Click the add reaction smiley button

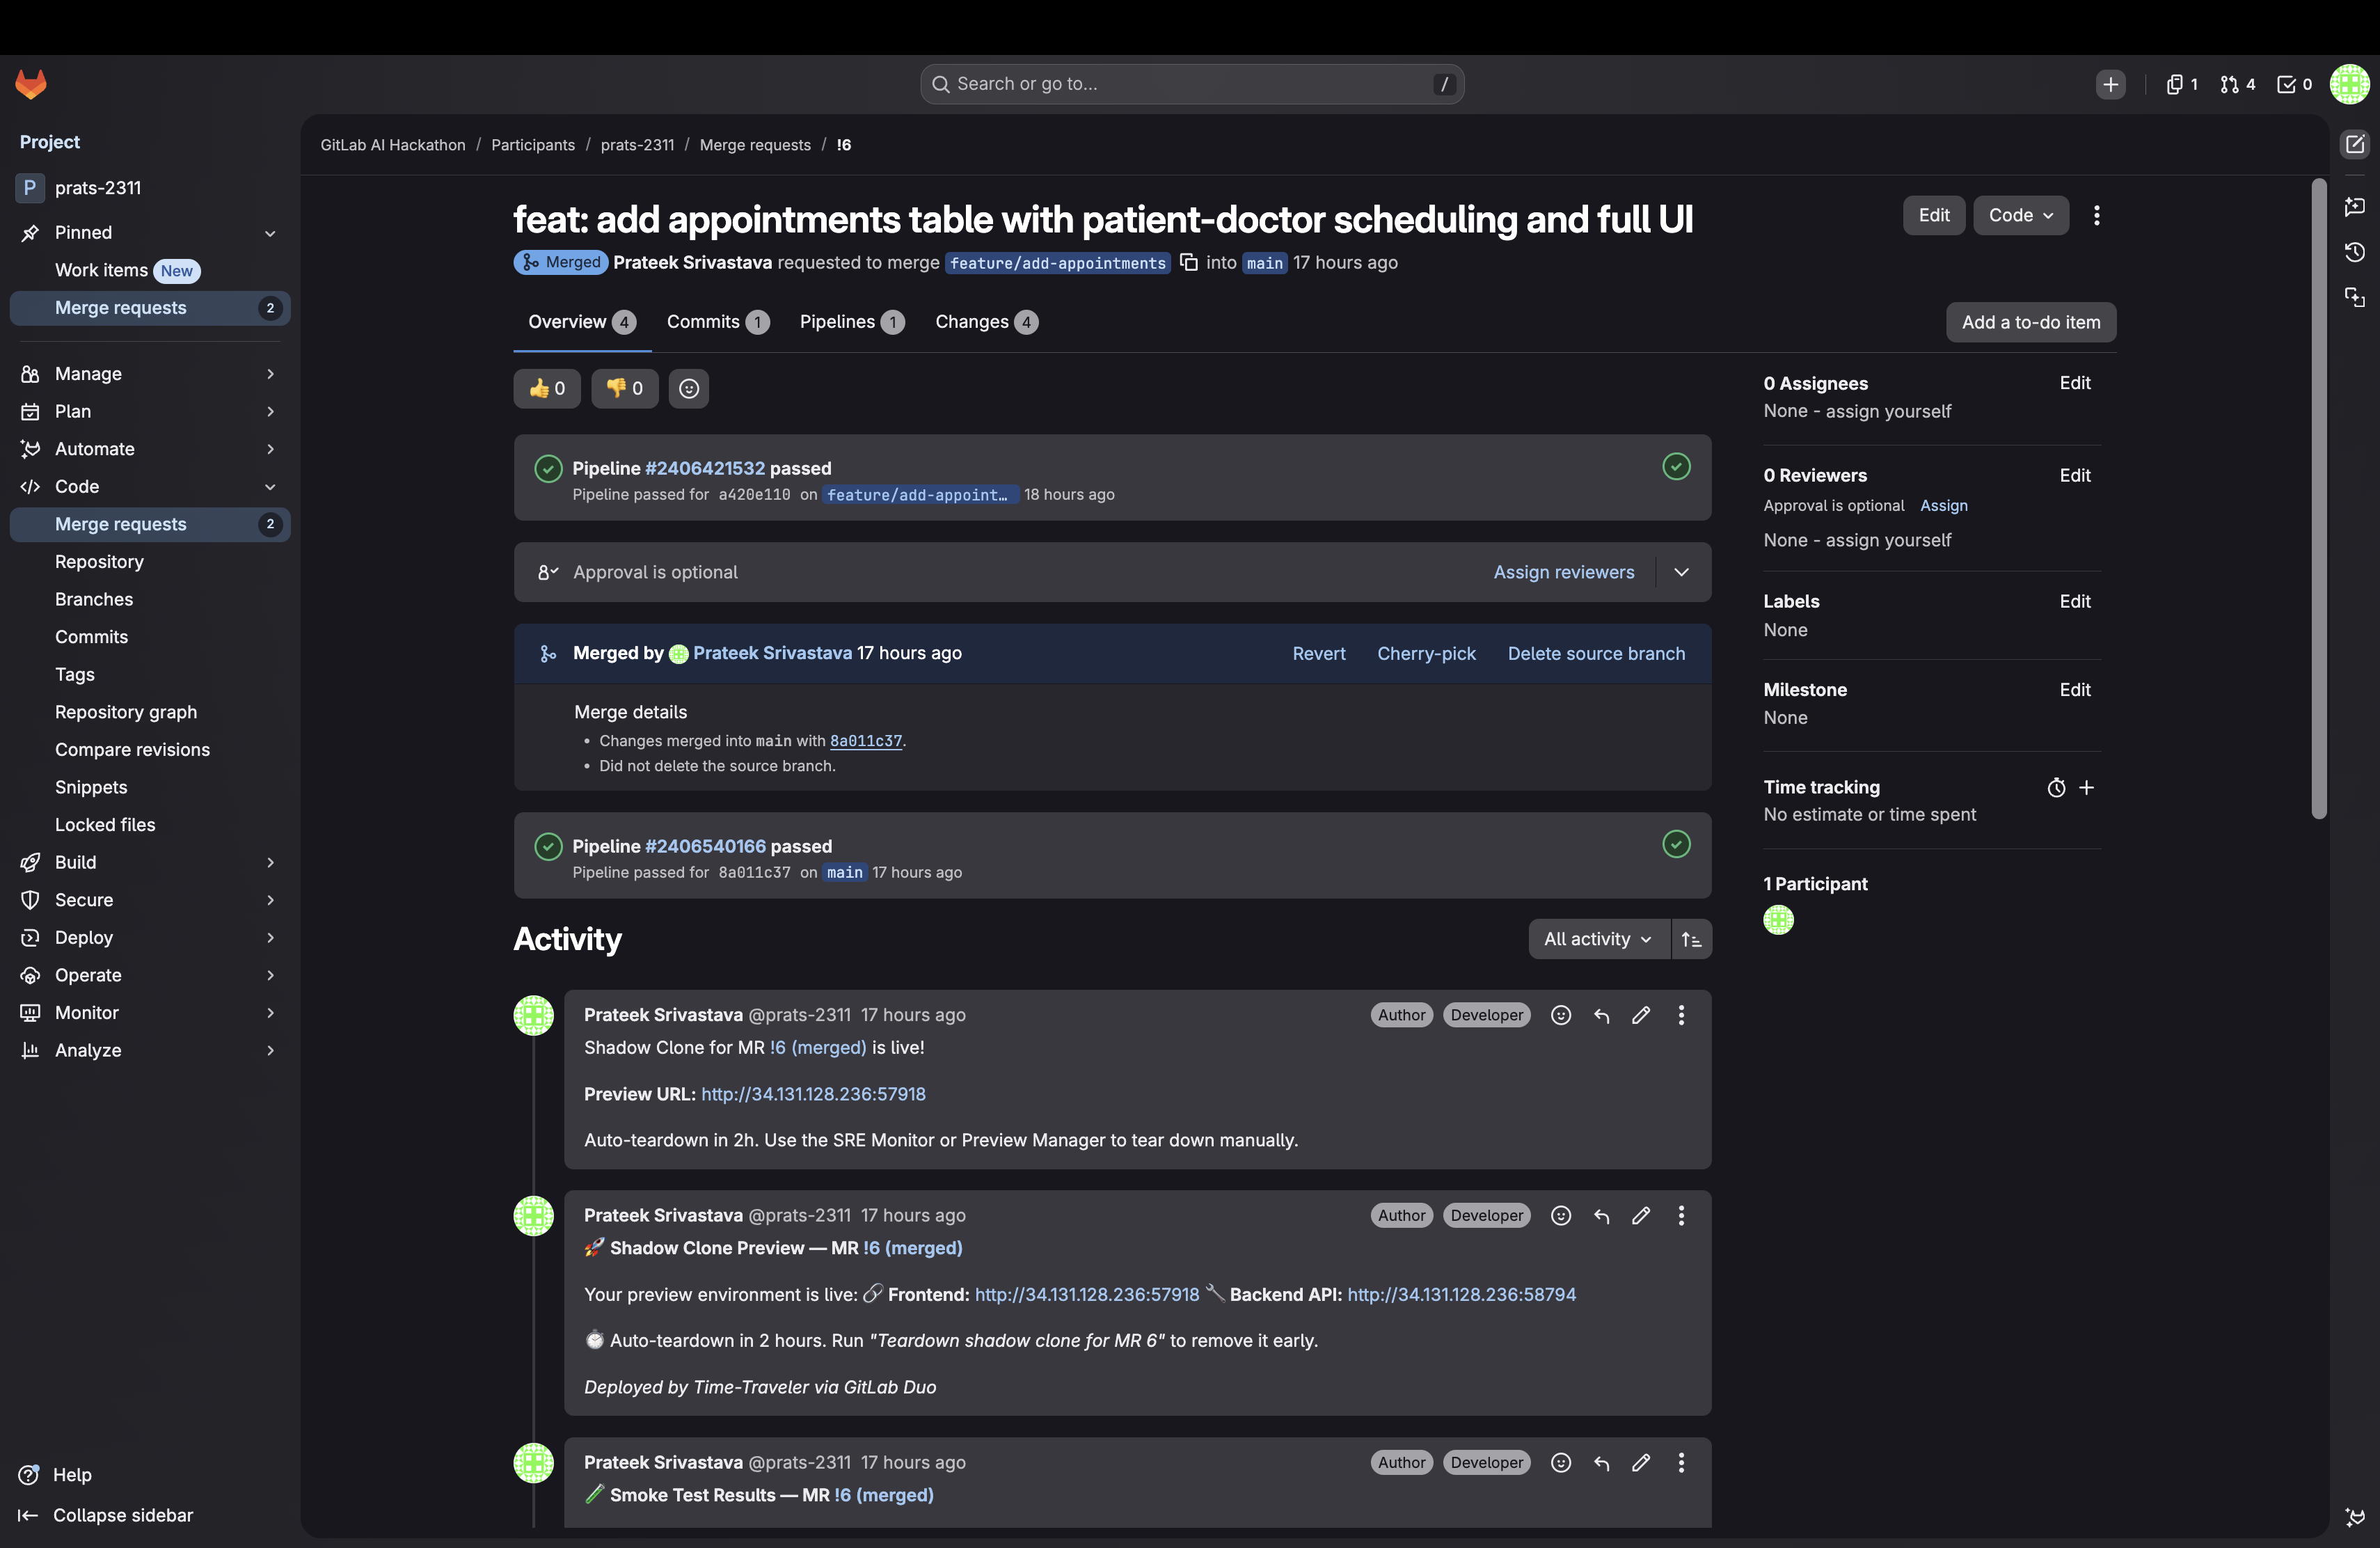coord(688,388)
